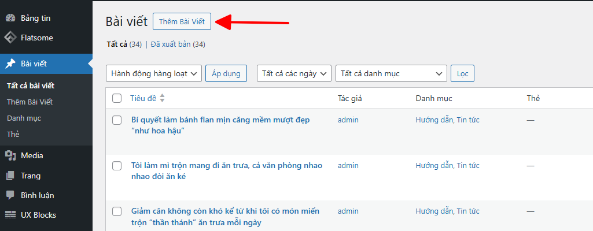Select Danh mục in the sidebar submenu
Screen dimensions: 593x231
[x=24, y=118]
